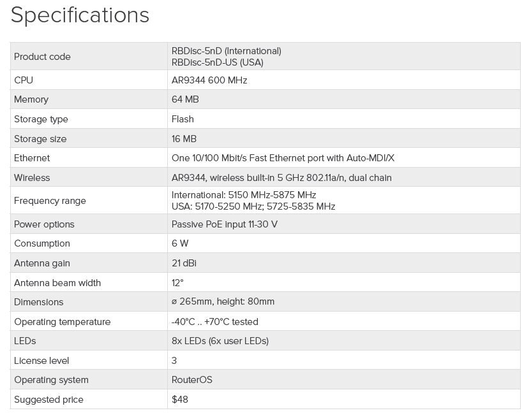Click the Wireless row label
Screen dimensions: 531x420
tap(32, 178)
